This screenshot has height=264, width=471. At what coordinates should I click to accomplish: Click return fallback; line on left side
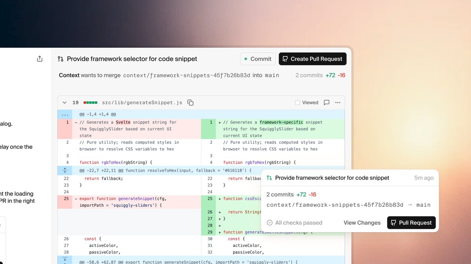104,178
